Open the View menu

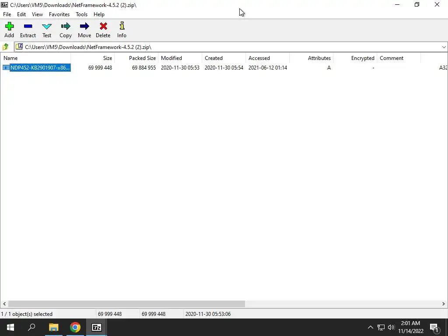point(38,14)
